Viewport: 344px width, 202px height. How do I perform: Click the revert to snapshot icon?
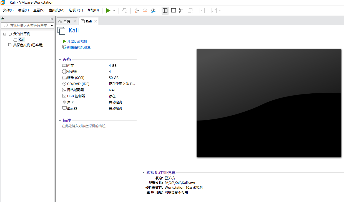pyautogui.click(x=145, y=11)
